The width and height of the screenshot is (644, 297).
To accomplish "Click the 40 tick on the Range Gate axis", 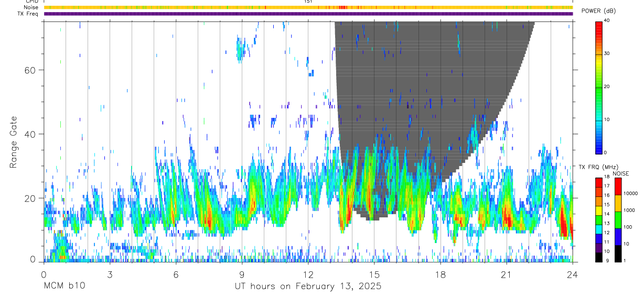I will 29,134.
